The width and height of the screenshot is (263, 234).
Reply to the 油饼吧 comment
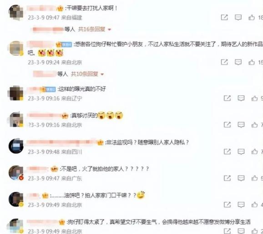(x=241, y=204)
